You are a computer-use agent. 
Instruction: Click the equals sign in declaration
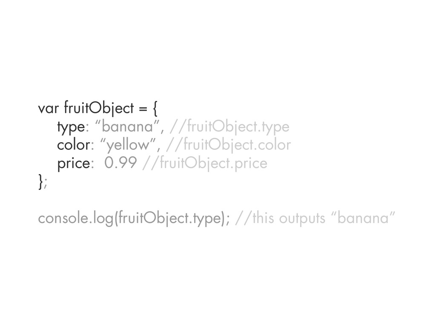pyautogui.click(x=143, y=109)
